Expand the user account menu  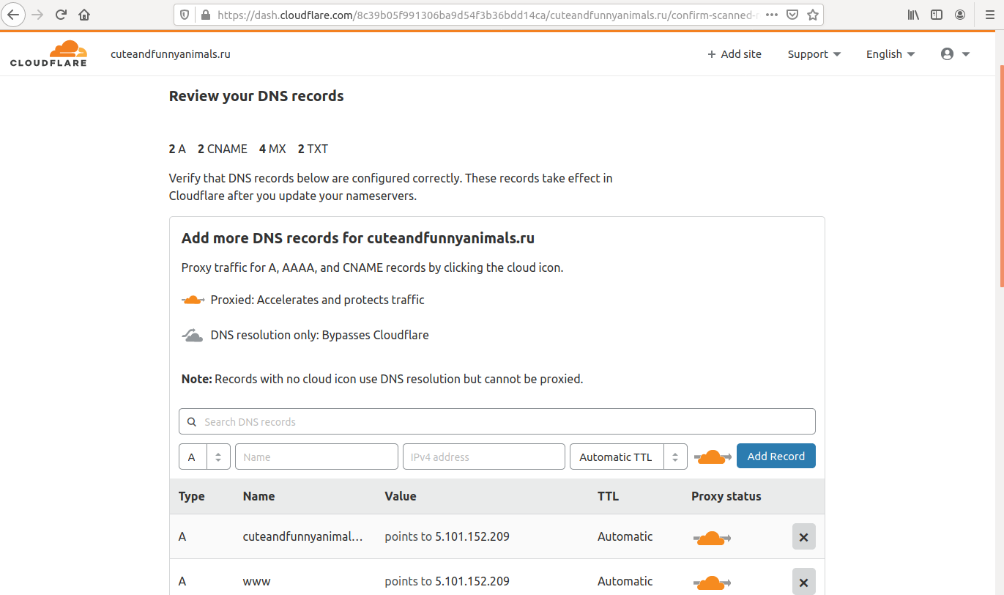pyautogui.click(x=955, y=54)
